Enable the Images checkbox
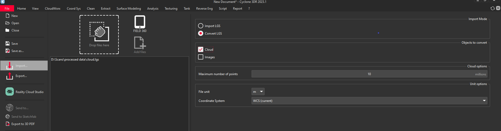This screenshot has width=501, height=131. point(201,57)
